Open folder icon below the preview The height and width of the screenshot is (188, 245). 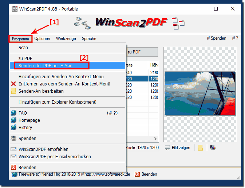click(x=200, y=148)
